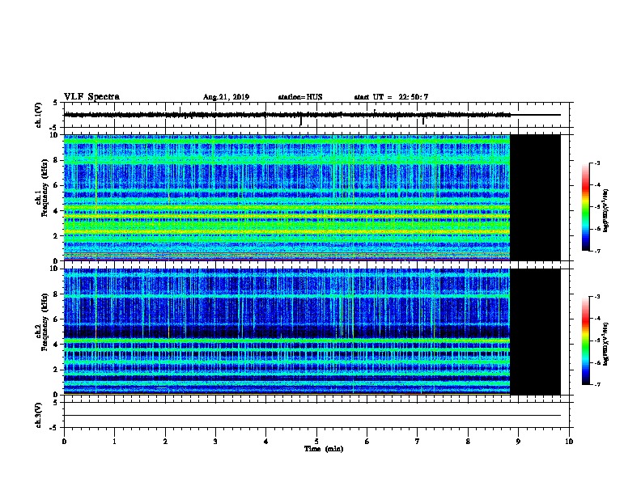Image resolution: width=641 pixels, height=495 pixels.
Task: Click the "ch.3(V)" axis label
Action: pyautogui.click(x=38, y=415)
